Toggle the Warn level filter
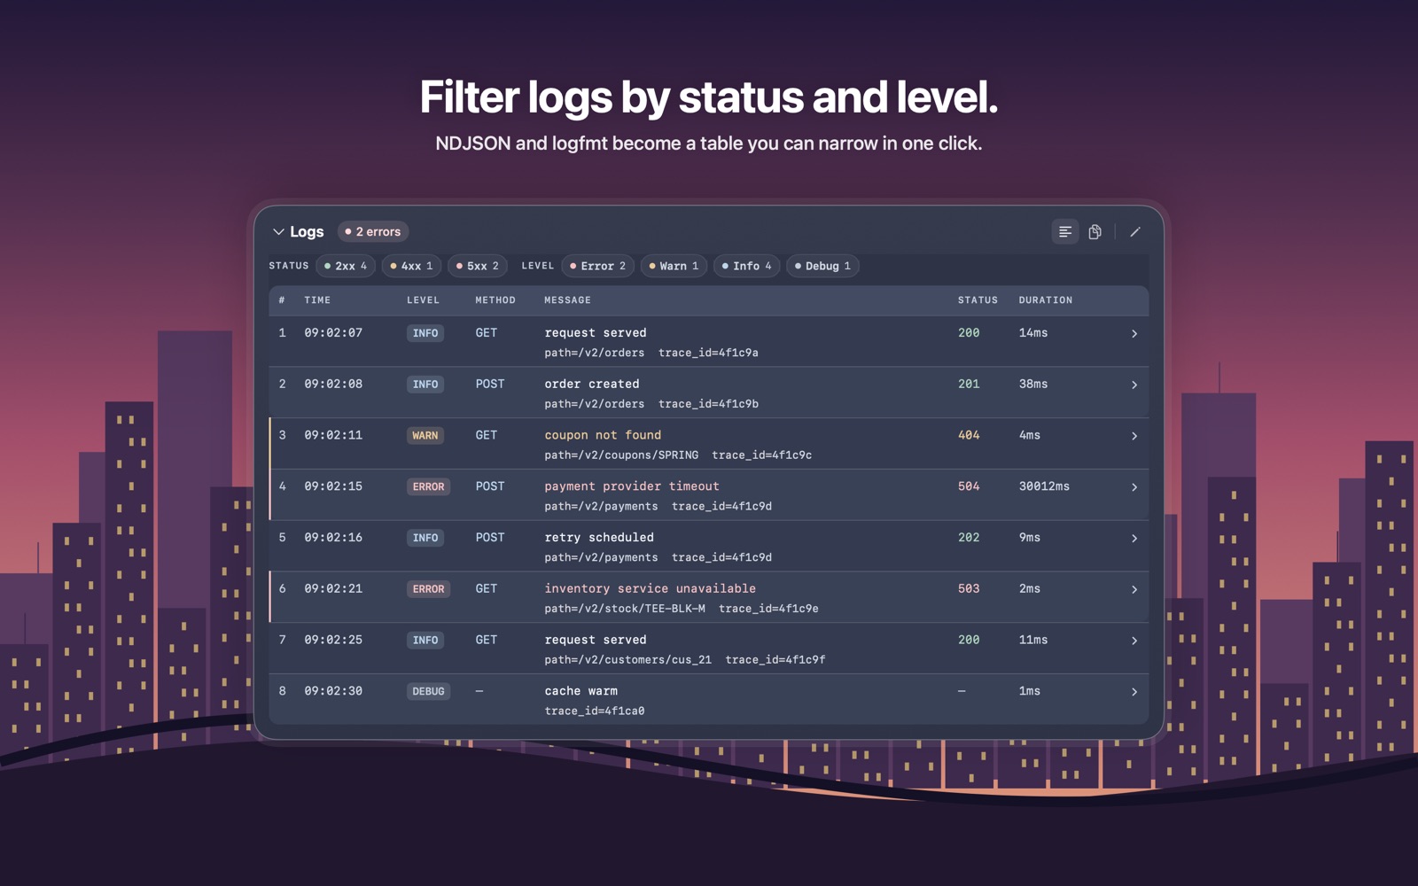 (x=674, y=266)
